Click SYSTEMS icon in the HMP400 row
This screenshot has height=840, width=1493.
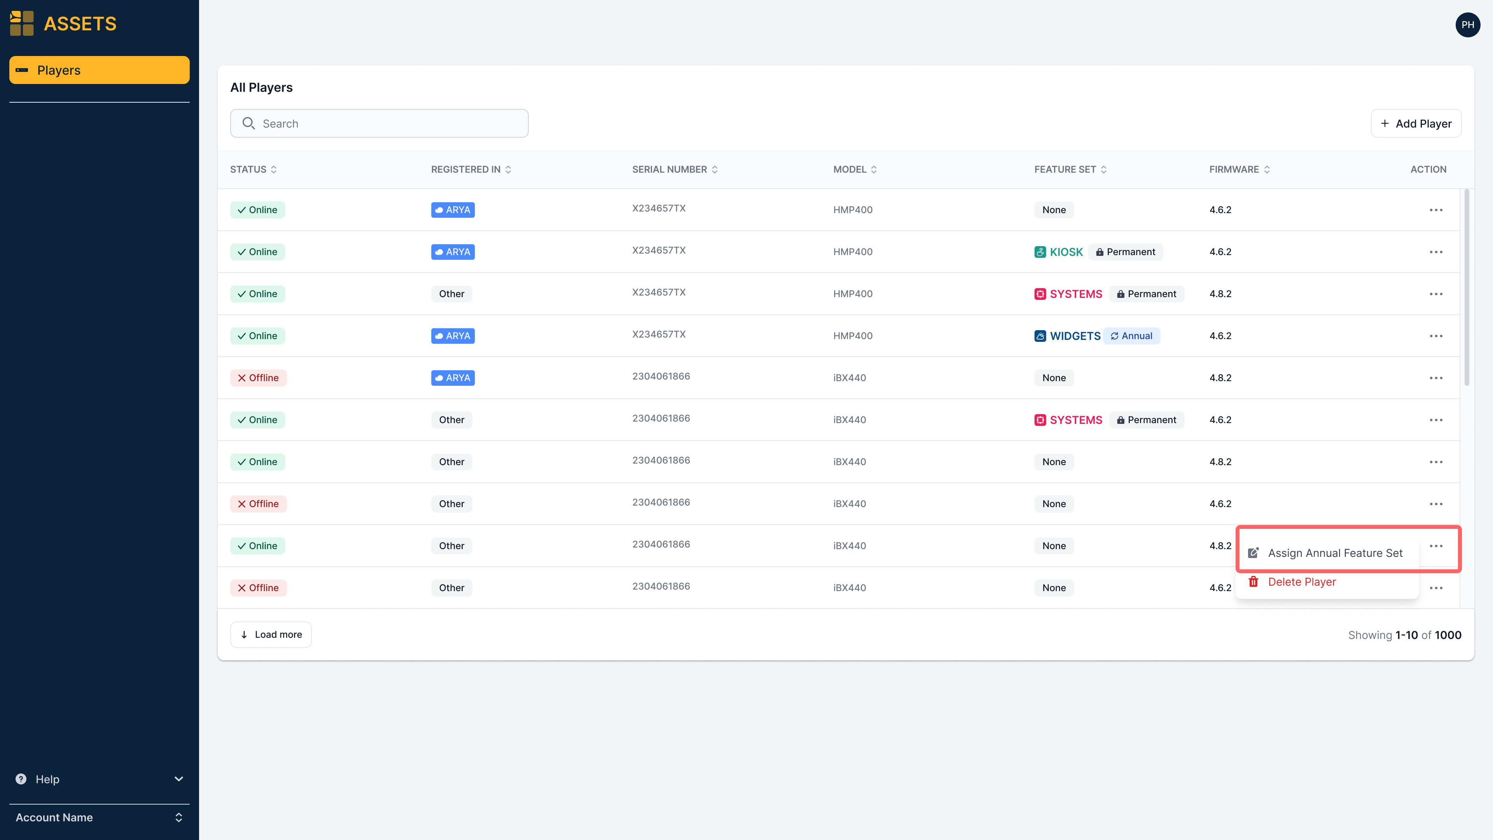tap(1040, 294)
